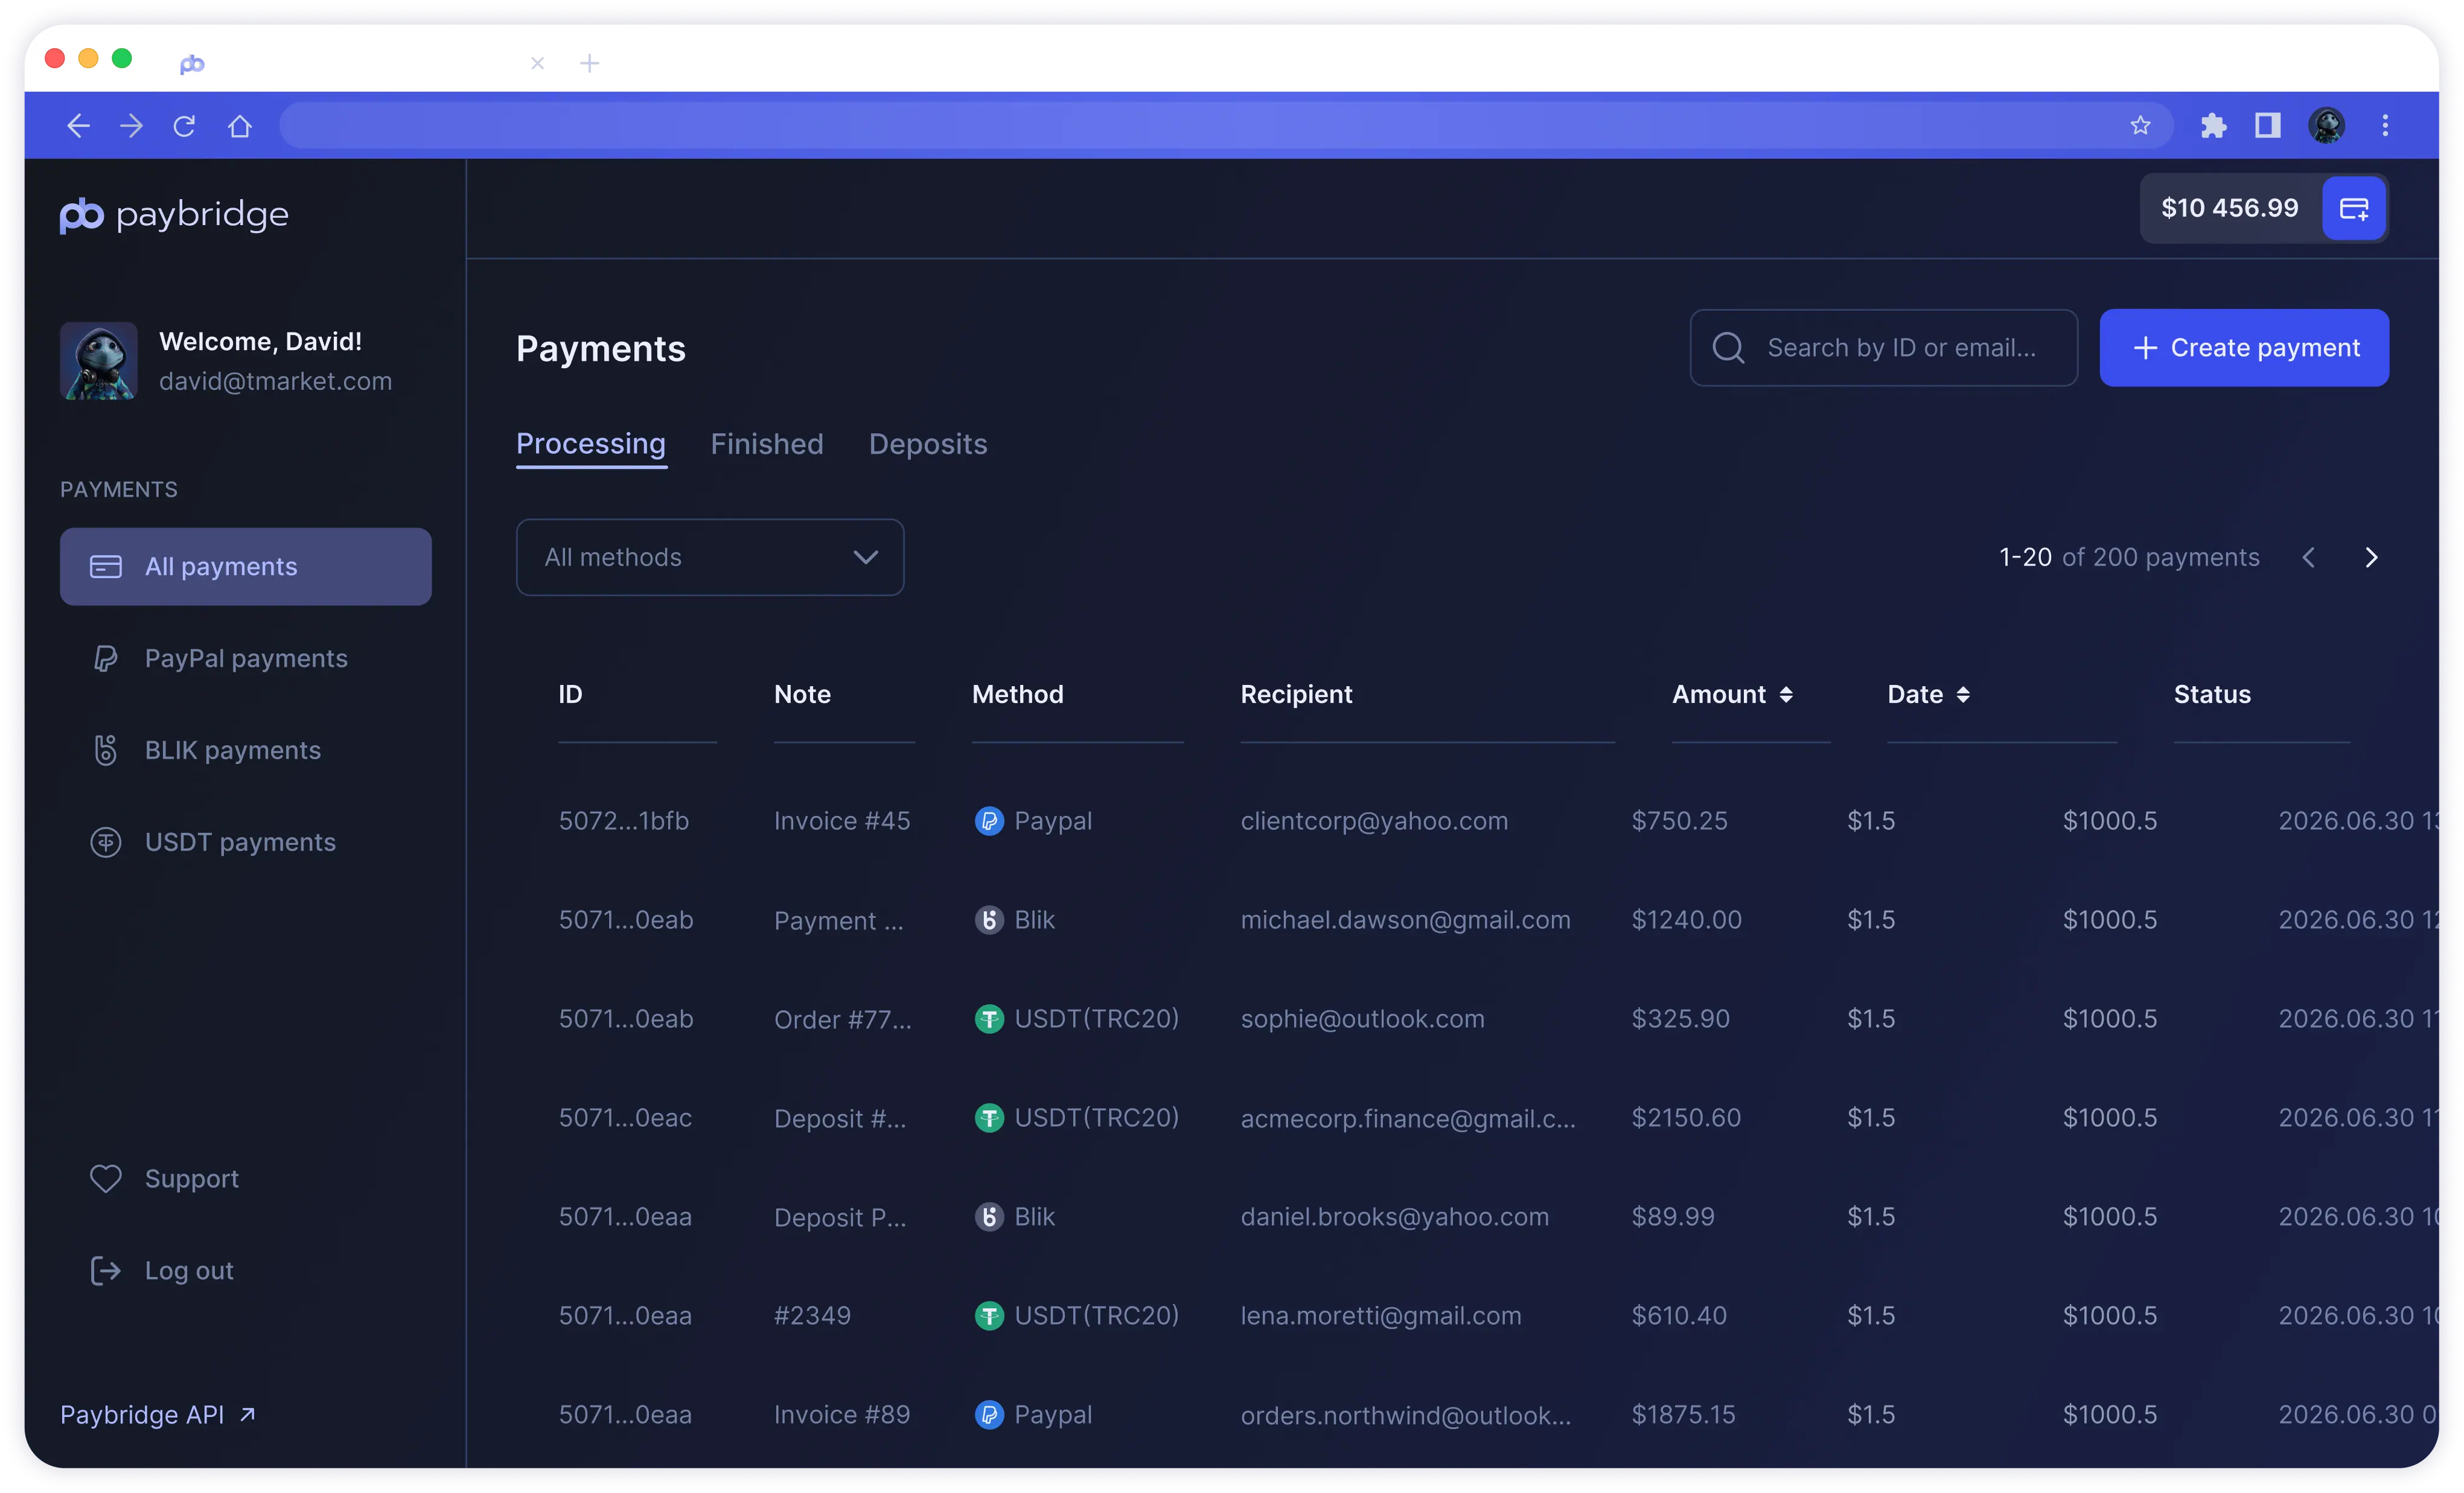
Task: Reload the page with refresh icon
Action: point(184,126)
